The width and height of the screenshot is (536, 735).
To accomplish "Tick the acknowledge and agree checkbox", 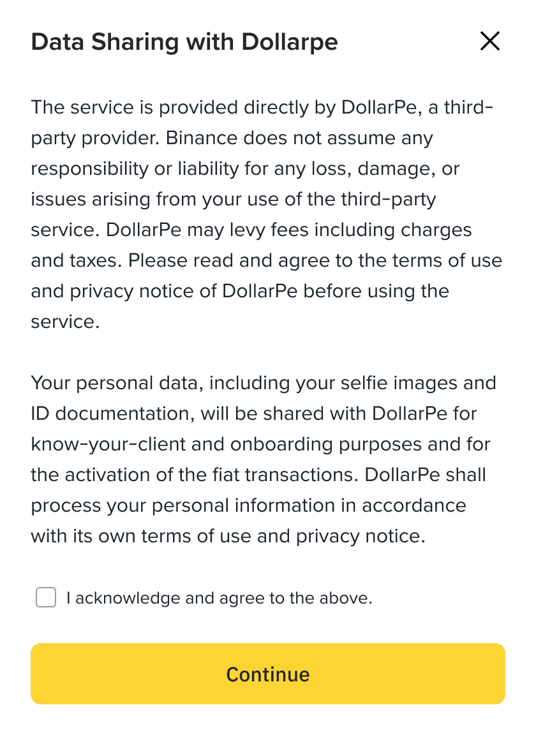I will (x=46, y=598).
